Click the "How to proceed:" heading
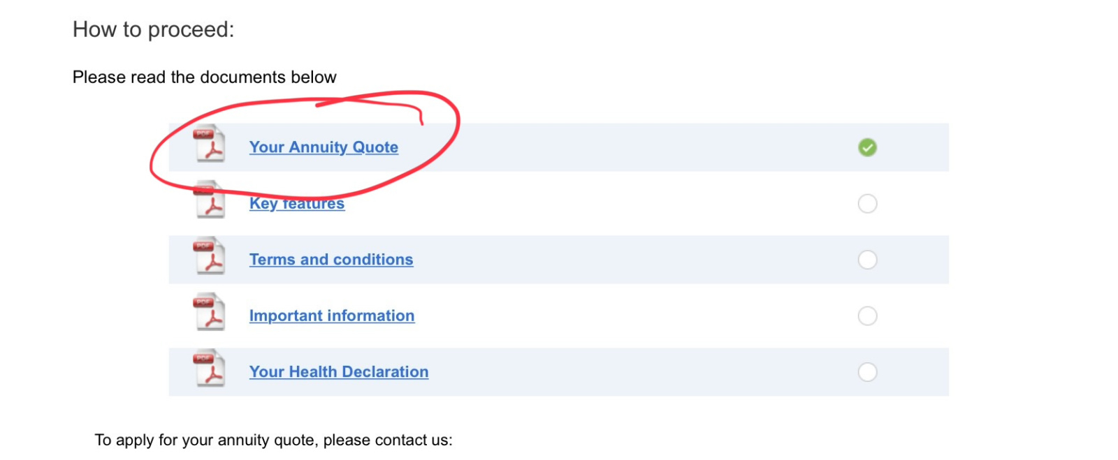Screen dimensions: 1118x460 pyautogui.click(x=154, y=29)
